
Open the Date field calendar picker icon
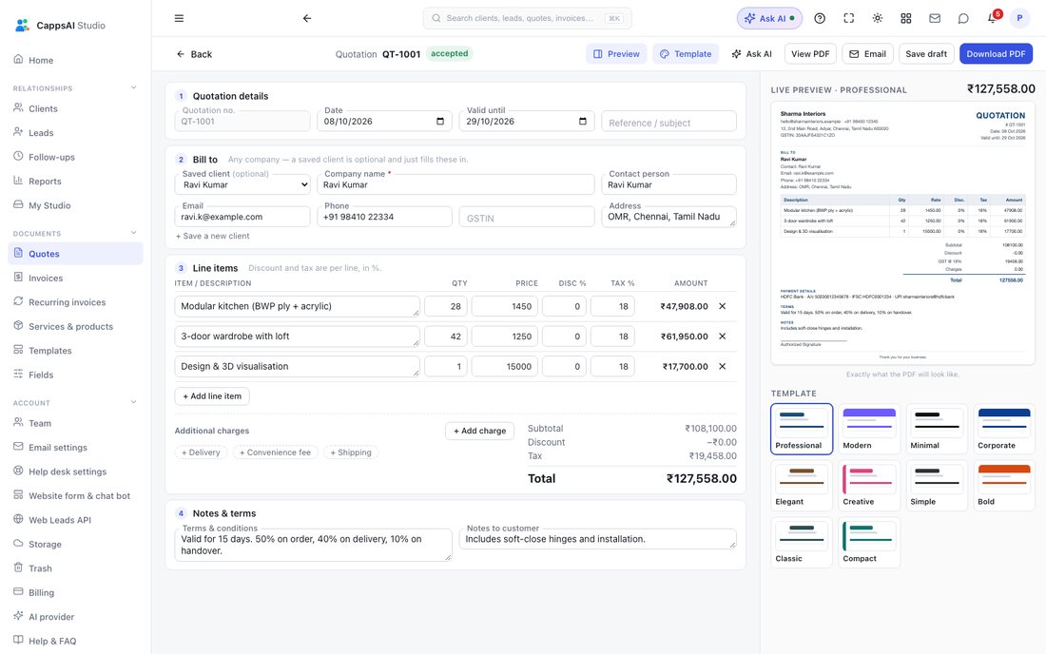pos(439,122)
